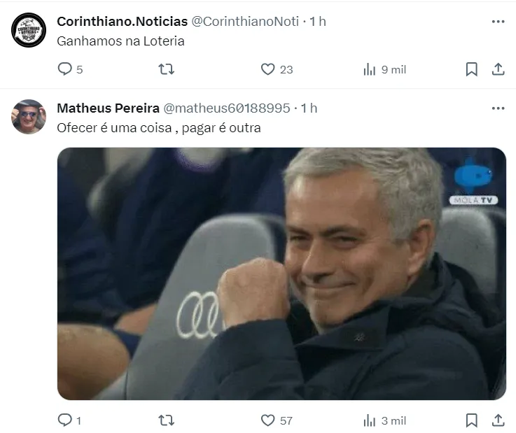Open Corinthiano.Noticias profile picture
Viewport: 516px width, 433px height.
pyautogui.click(x=29, y=30)
